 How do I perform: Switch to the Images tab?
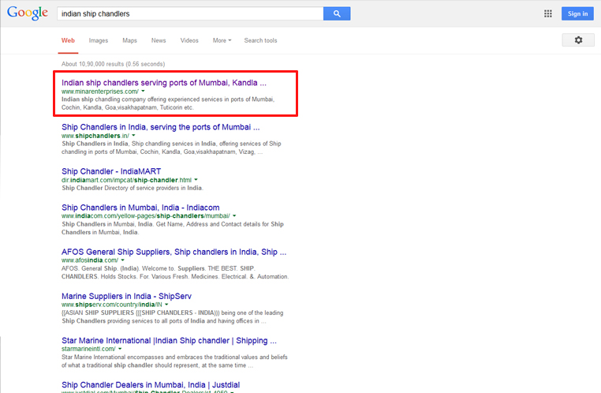(x=99, y=40)
